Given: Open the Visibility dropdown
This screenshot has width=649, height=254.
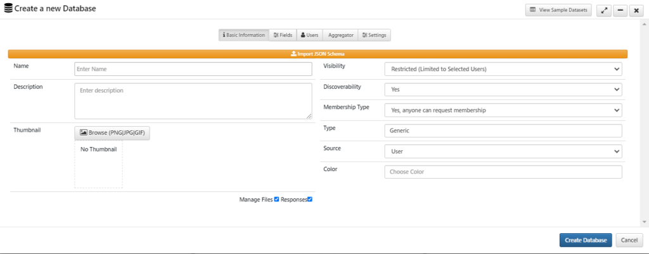Looking at the screenshot, I should [x=503, y=69].
